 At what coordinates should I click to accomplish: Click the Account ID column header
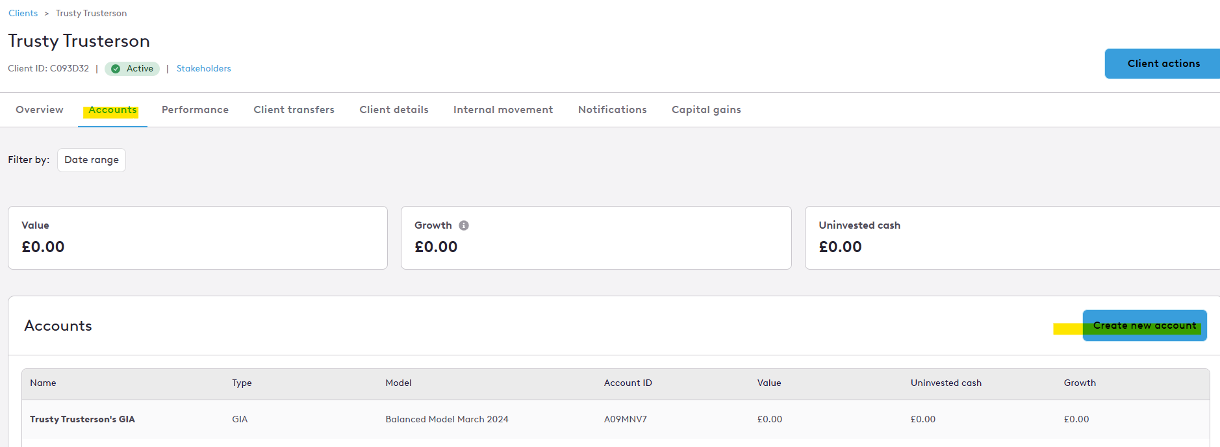point(628,383)
